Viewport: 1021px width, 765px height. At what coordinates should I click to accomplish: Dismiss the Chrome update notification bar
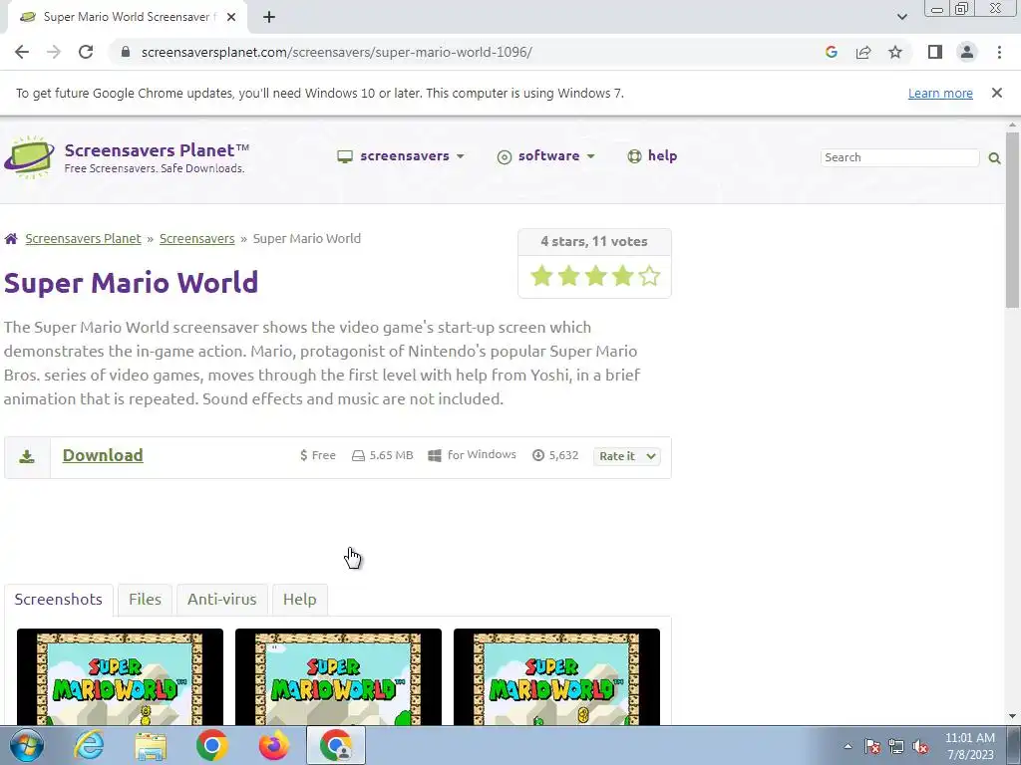tap(996, 93)
